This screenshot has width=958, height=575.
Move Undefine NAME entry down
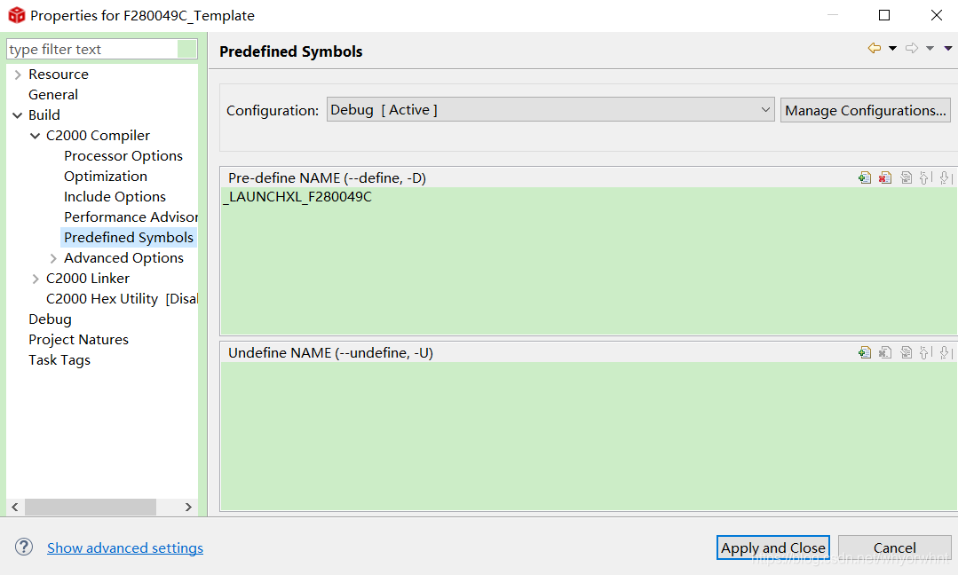point(946,352)
